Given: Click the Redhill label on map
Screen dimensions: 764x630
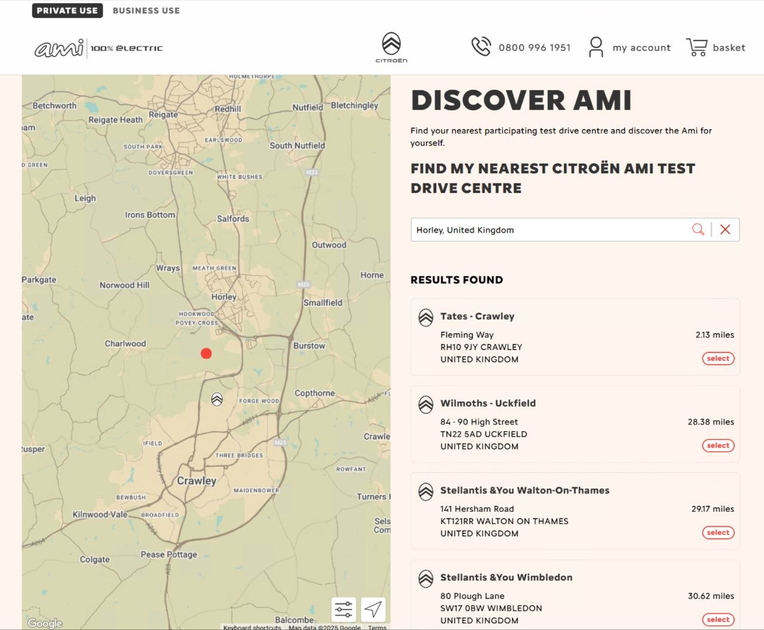Looking at the screenshot, I should click(228, 109).
